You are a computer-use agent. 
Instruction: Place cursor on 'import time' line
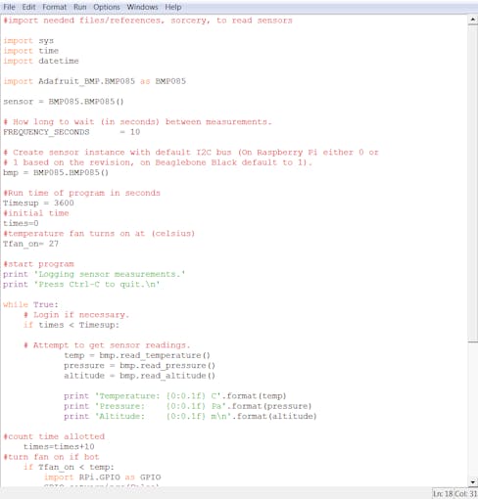[x=31, y=51]
